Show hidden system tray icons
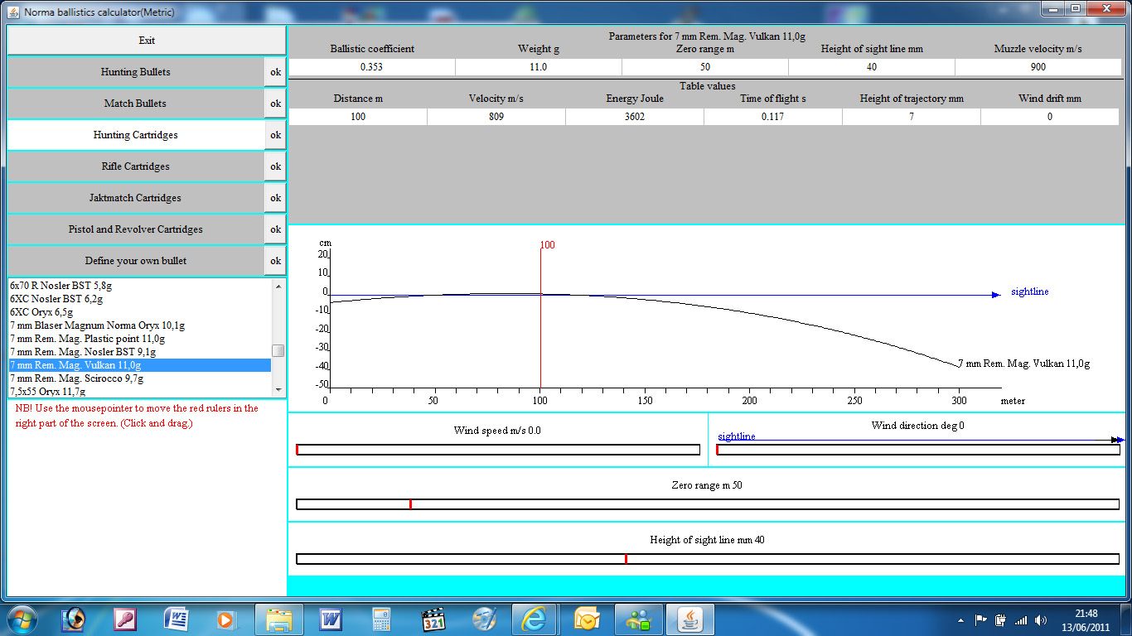Screen dimensions: 1132x636 (x=961, y=619)
